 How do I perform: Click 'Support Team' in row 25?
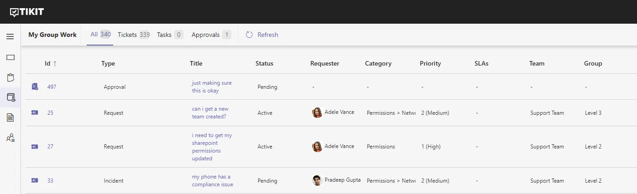(547, 112)
